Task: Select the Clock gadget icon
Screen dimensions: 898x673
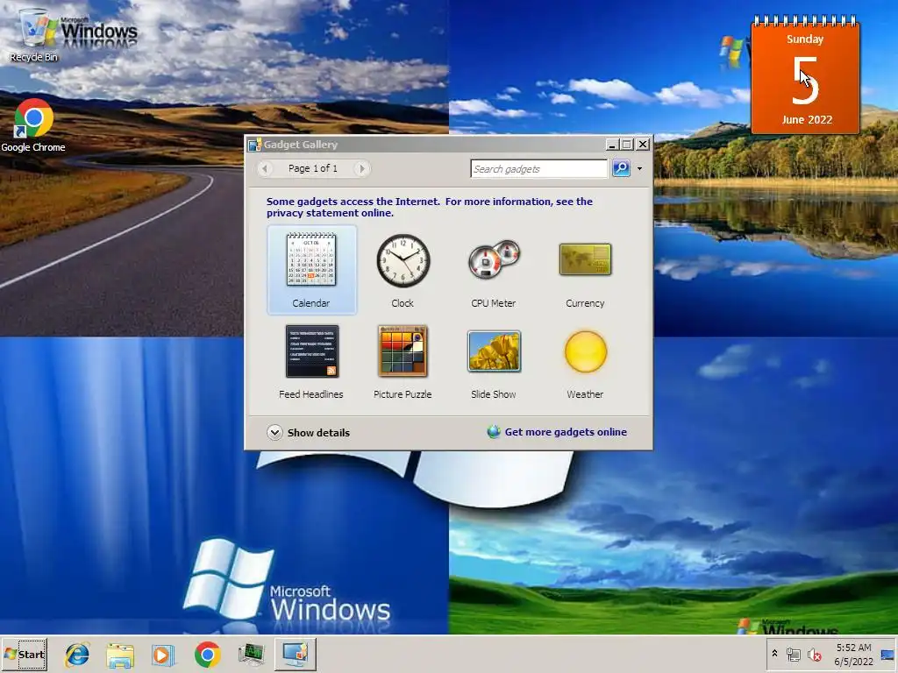Action: point(403,260)
